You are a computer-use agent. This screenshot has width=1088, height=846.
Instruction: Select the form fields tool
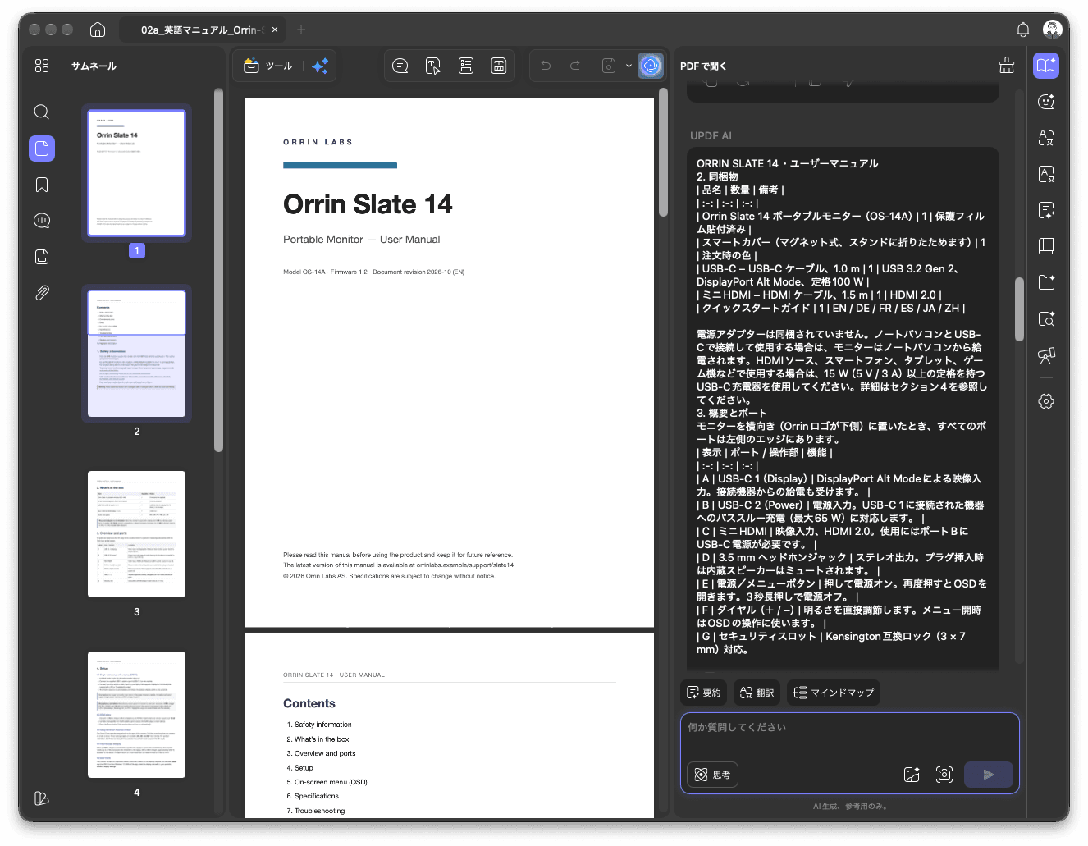point(466,66)
